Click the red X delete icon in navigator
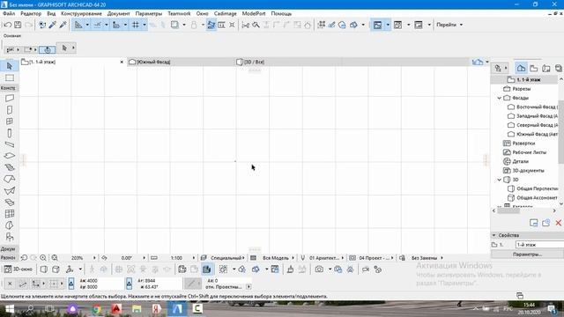 click(x=558, y=223)
